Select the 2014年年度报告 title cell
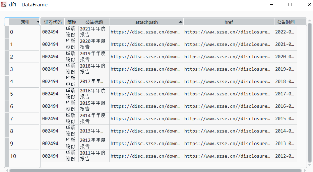Viewport: 313px width, 172px height. [94, 118]
